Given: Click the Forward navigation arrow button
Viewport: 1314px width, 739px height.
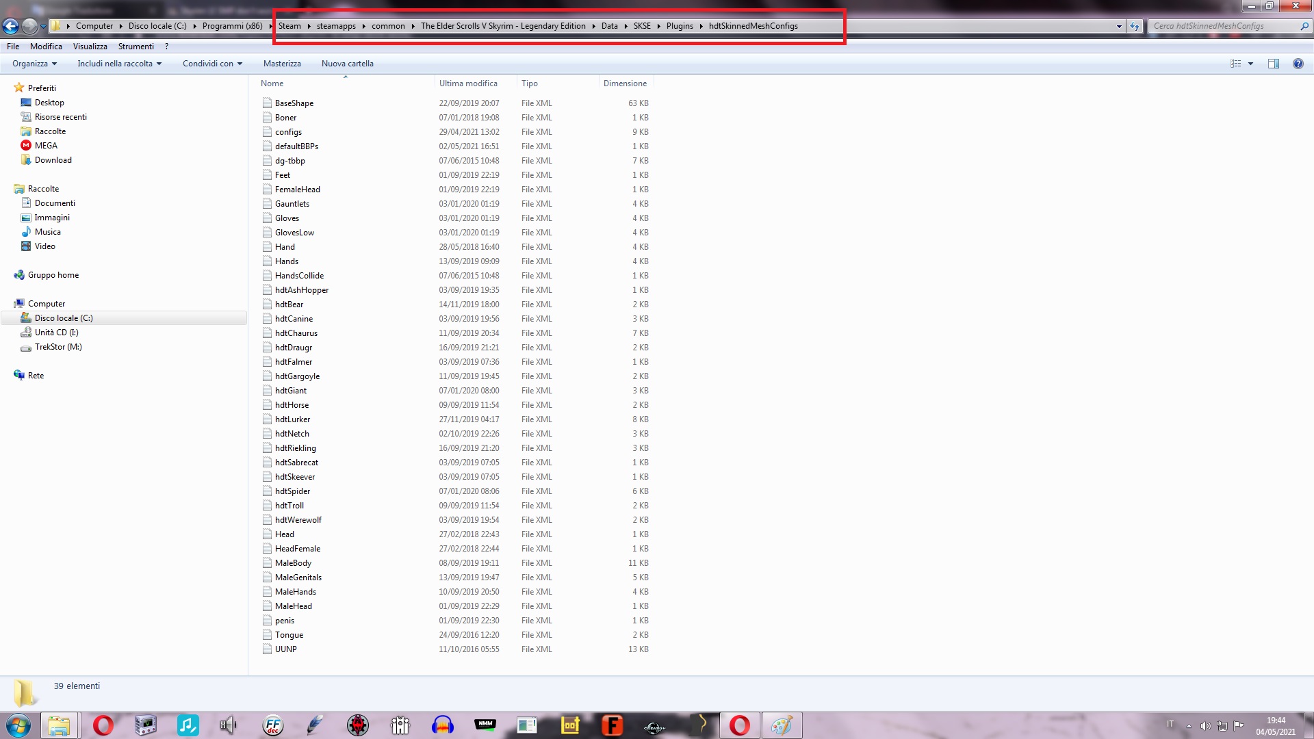Looking at the screenshot, I should click(x=29, y=26).
